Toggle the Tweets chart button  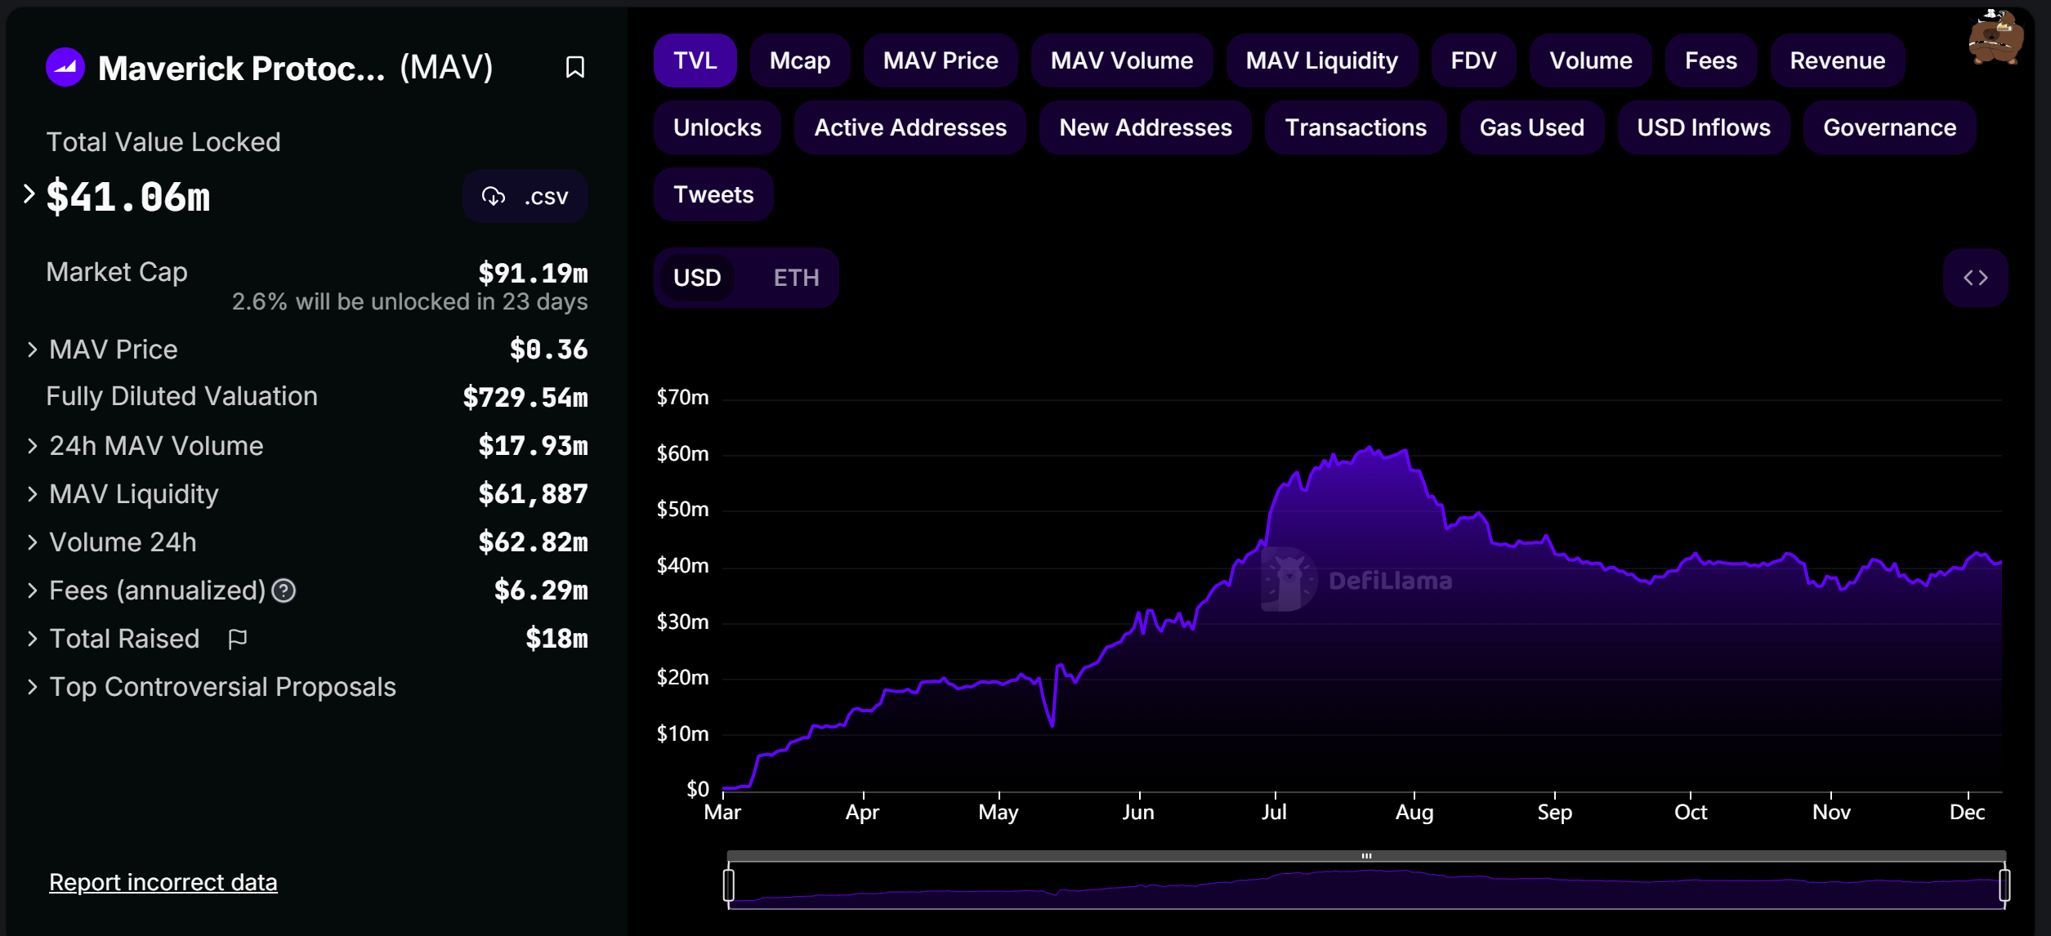pos(713,194)
